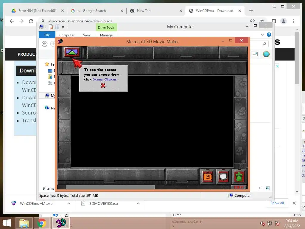The image size is (305, 229).
Task: Open the help book button in Movie Maker
Action: pyautogui.click(x=223, y=177)
